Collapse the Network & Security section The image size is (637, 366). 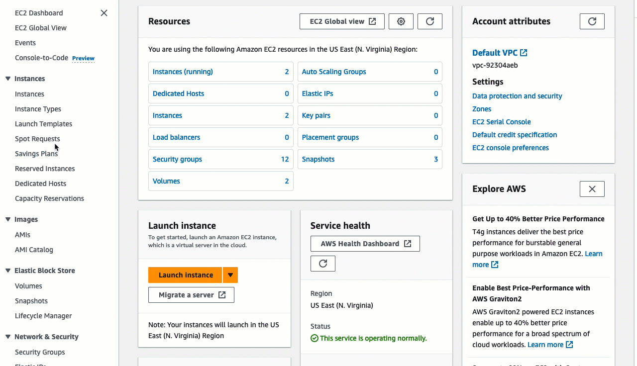[x=8, y=337]
